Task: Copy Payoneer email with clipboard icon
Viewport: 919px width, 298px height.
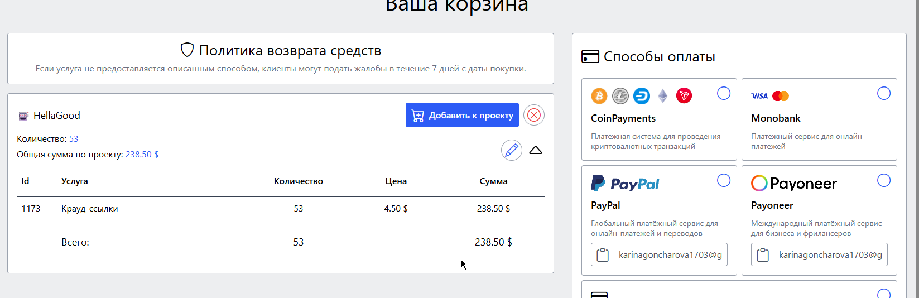Action: [x=763, y=255]
